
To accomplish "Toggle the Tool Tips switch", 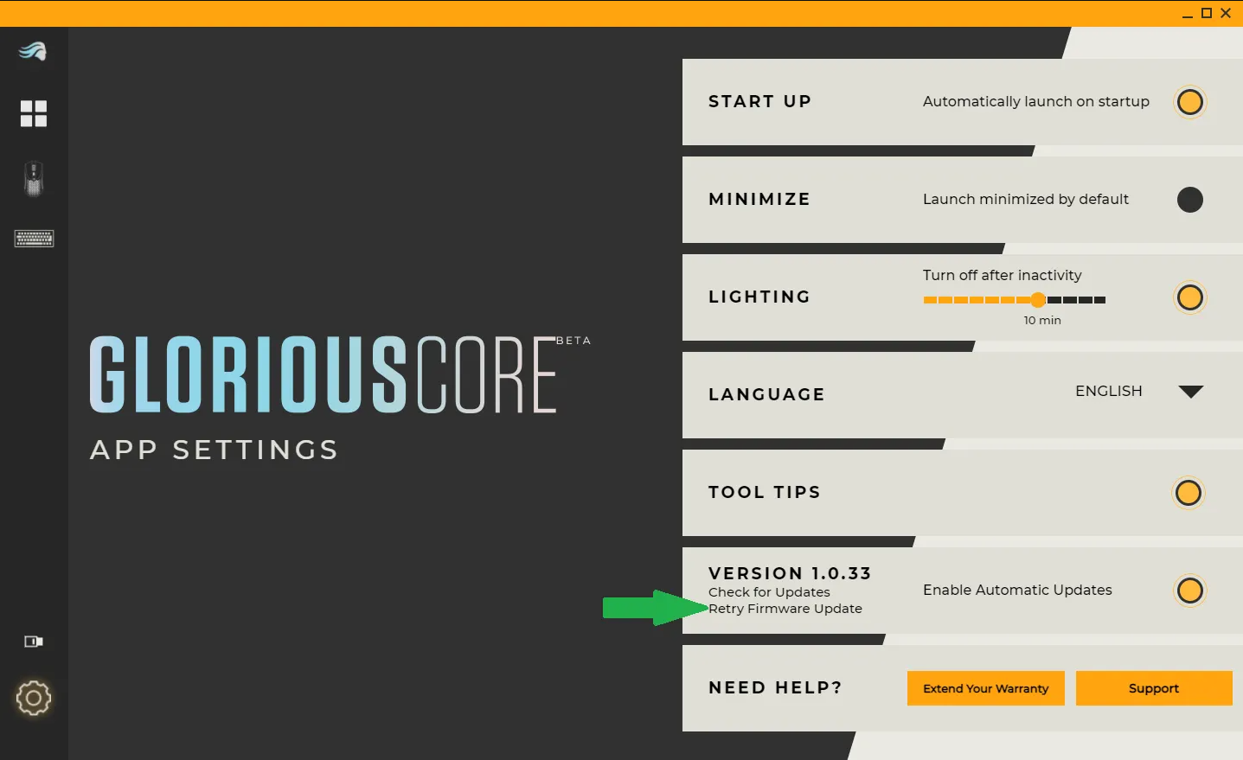I will tap(1189, 493).
